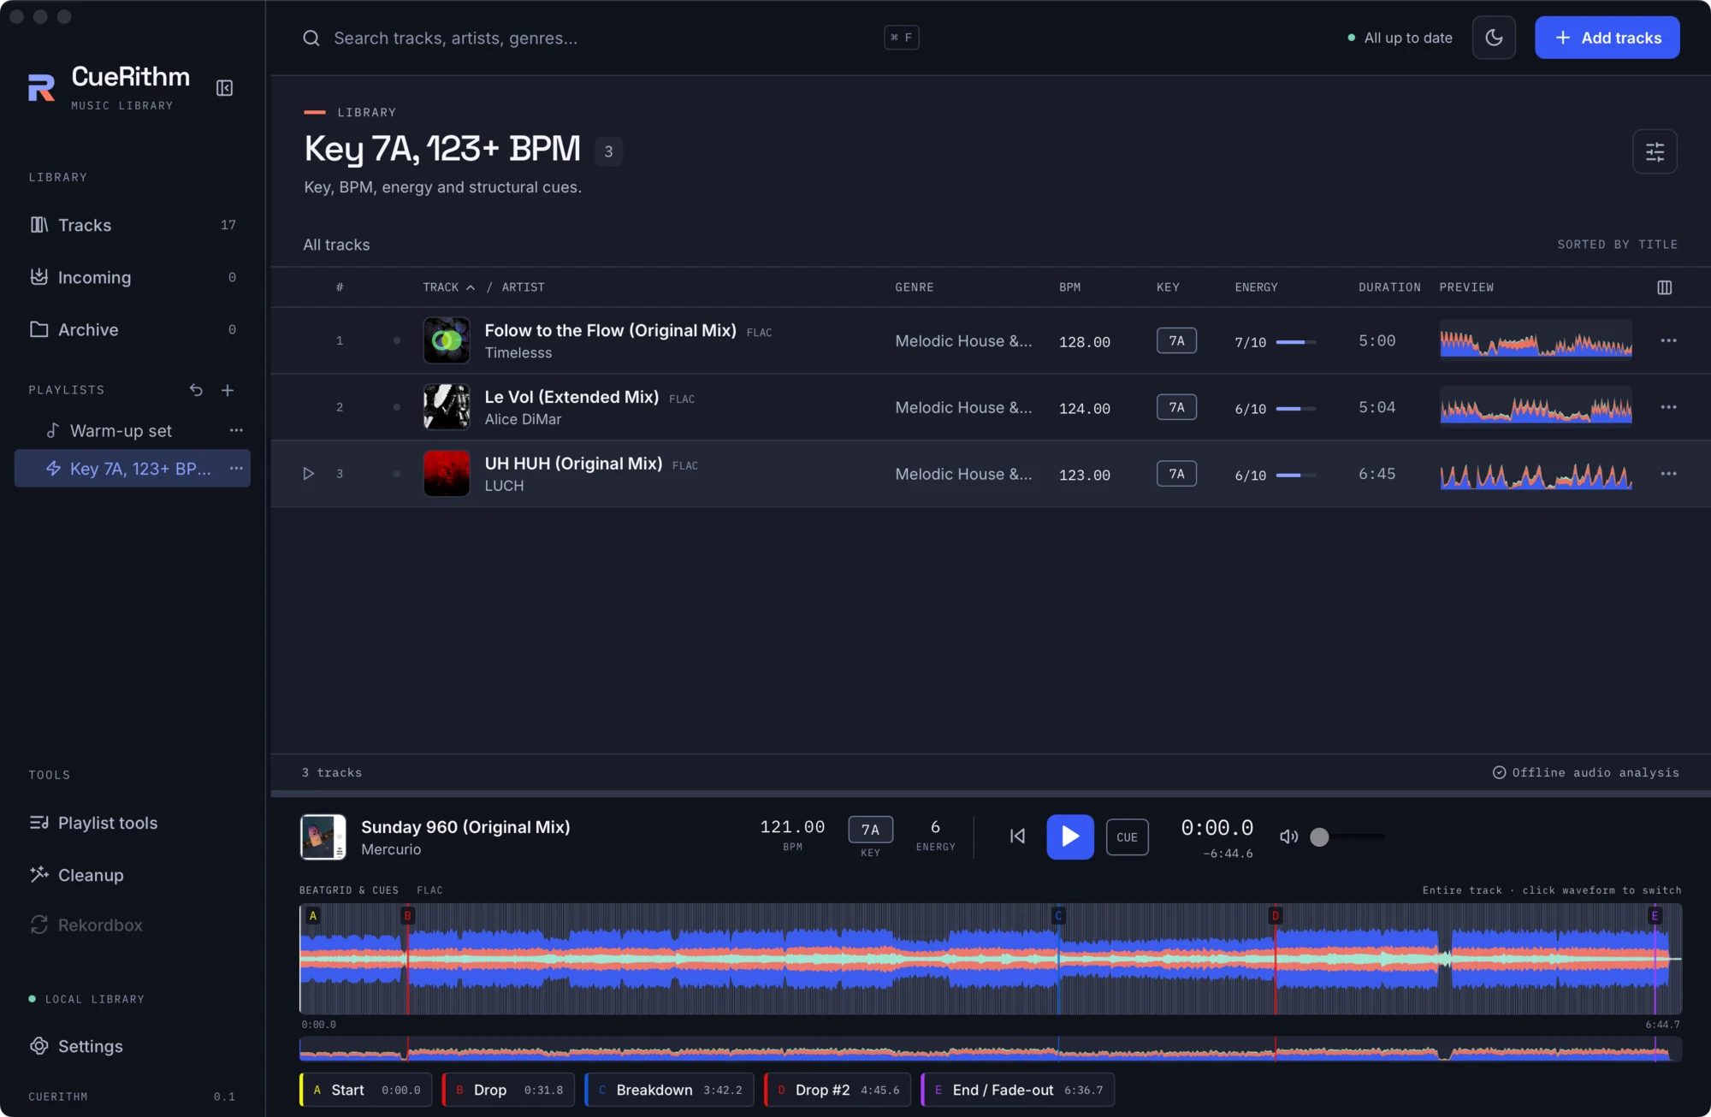Start playback with the blue play button
This screenshot has height=1117, width=1711.
click(1070, 836)
